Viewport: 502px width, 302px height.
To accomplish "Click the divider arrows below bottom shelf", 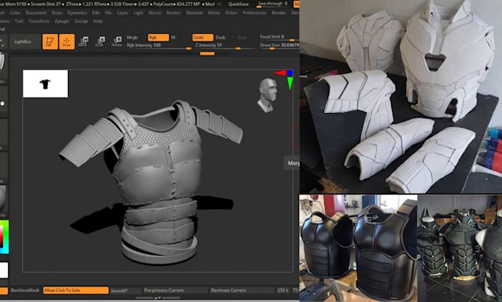I will pyautogui.click(x=157, y=298).
